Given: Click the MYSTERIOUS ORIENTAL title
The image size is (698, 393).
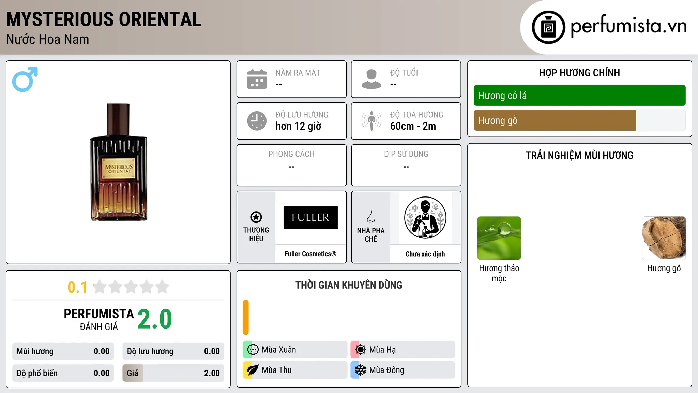Looking at the screenshot, I should [104, 19].
